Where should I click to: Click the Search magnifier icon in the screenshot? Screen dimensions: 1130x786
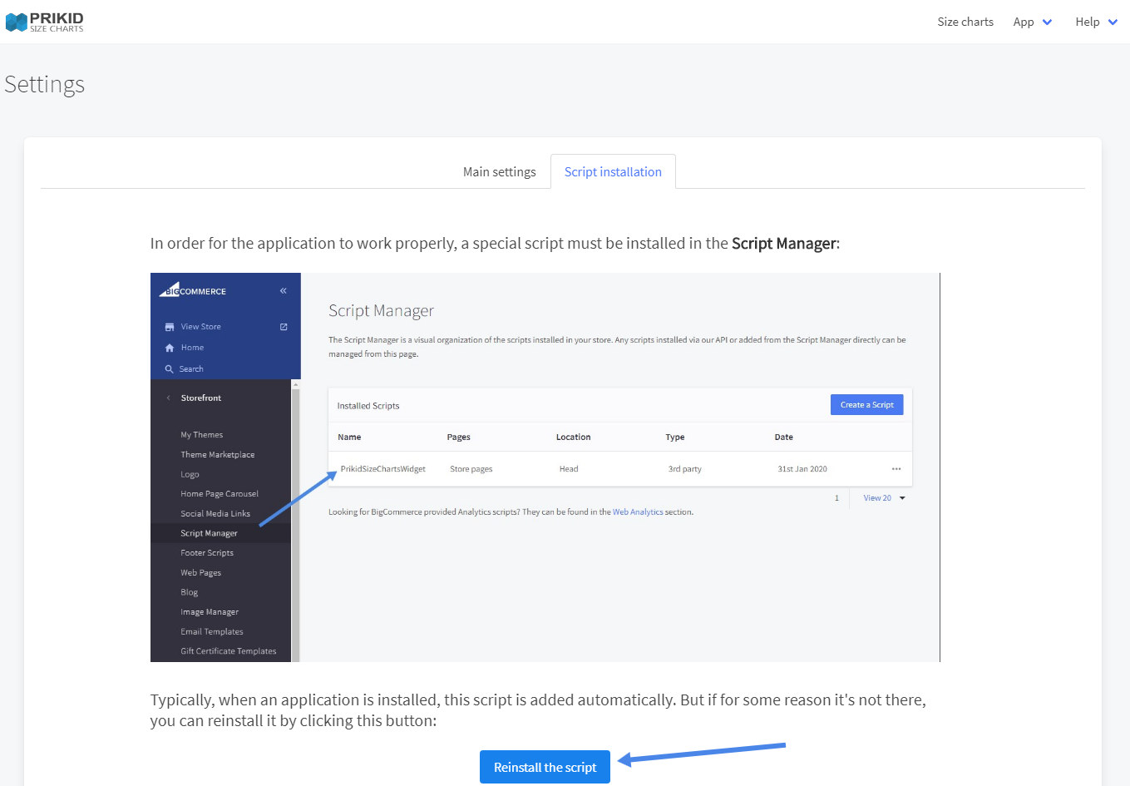170,368
